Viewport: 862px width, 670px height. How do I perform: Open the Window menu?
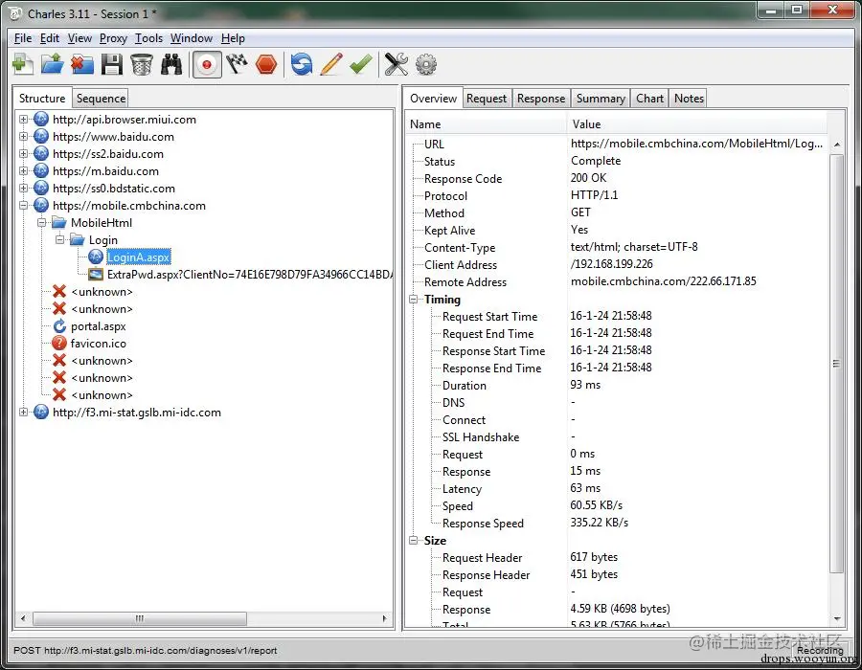coord(192,38)
